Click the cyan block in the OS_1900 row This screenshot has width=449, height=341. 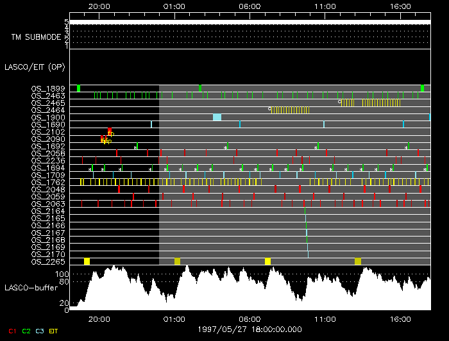[217, 117]
